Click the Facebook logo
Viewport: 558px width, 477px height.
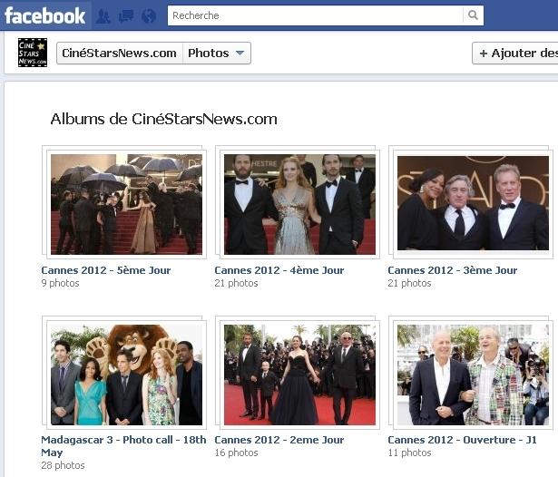44,15
